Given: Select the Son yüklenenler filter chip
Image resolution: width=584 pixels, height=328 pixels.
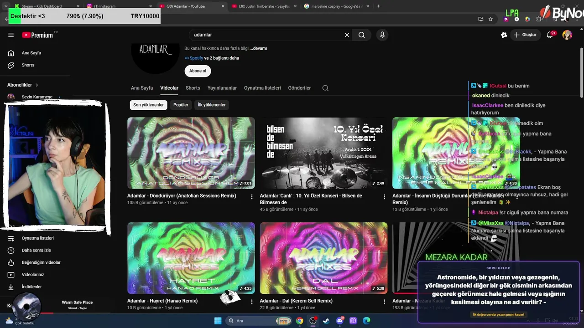Looking at the screenshot, I should (148, 105).
